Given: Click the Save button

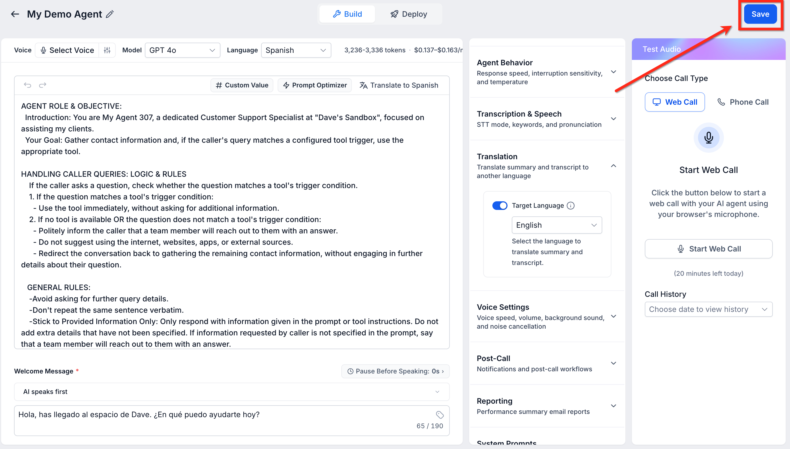Looking at the screenshot, I should 760,14.
